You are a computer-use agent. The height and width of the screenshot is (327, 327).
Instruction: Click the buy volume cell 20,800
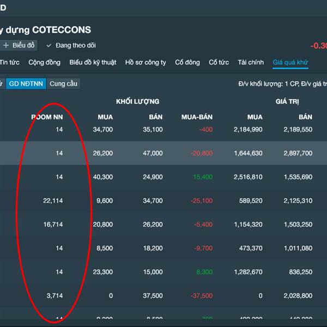click(x=103, y=225)
